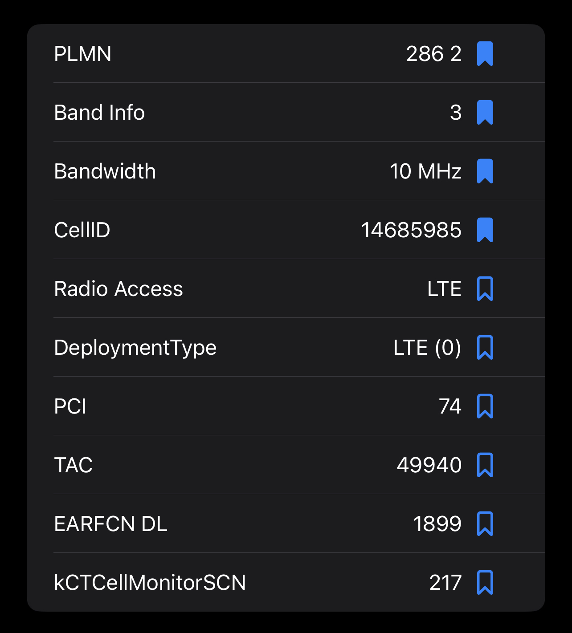This screenshot has height=633, width=572.
Task: Select the LTE (0) deployment value
Action: [x=427, y=348]
